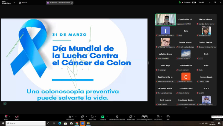Select the Doris participant tile

tap(206, 54)
